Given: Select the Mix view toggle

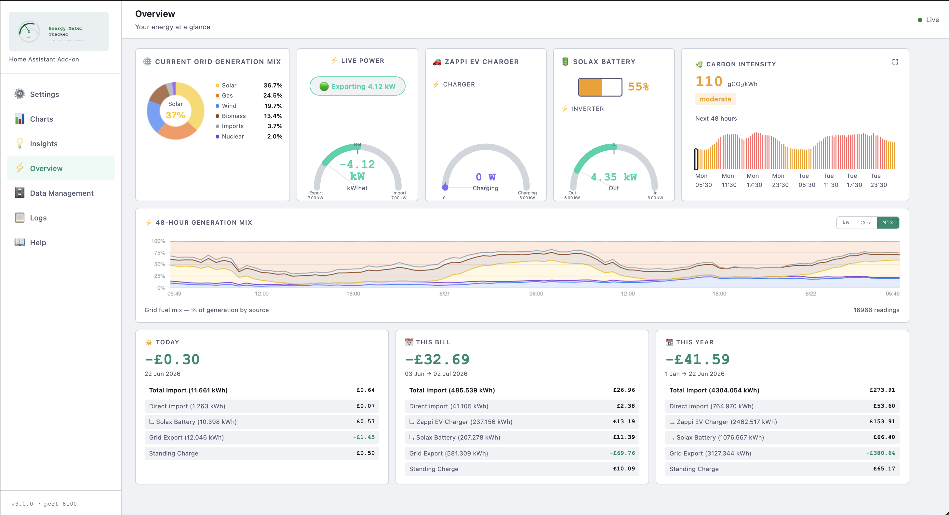Looking at the screenshot, I should [888, 222].
